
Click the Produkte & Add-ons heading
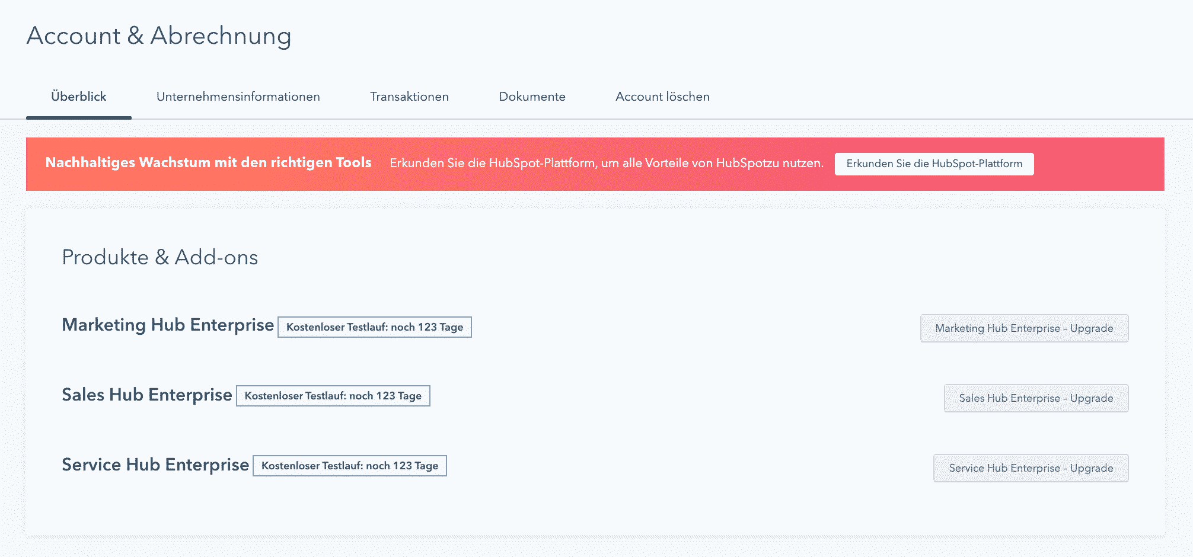click(x=160, y=257)
